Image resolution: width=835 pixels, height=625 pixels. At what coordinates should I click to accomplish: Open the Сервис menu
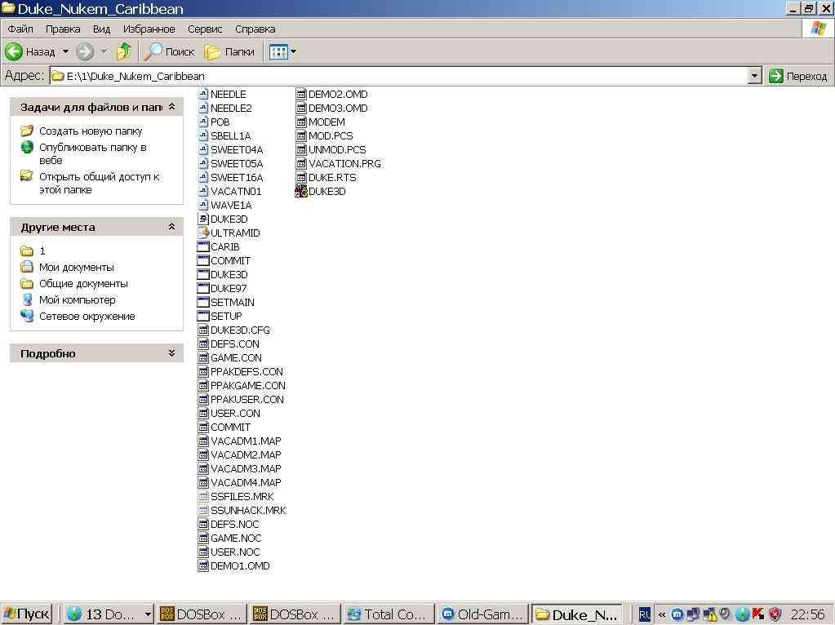(x=205, y=29)
